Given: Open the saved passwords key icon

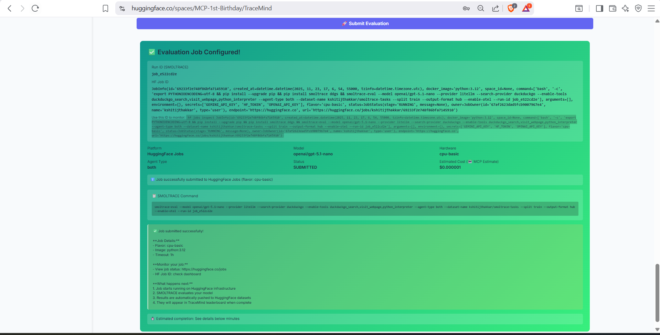Looking at the screenshot, I should 466,8.
